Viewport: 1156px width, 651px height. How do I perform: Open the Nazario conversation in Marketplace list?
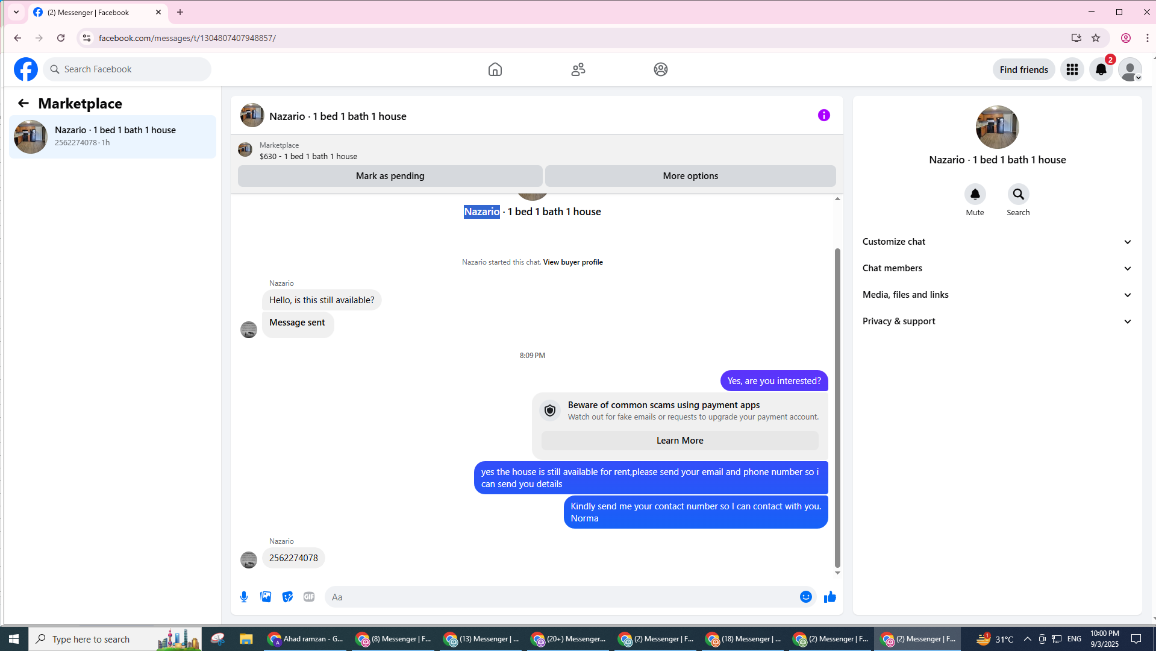pyautogui.click(x=113, y=137)
